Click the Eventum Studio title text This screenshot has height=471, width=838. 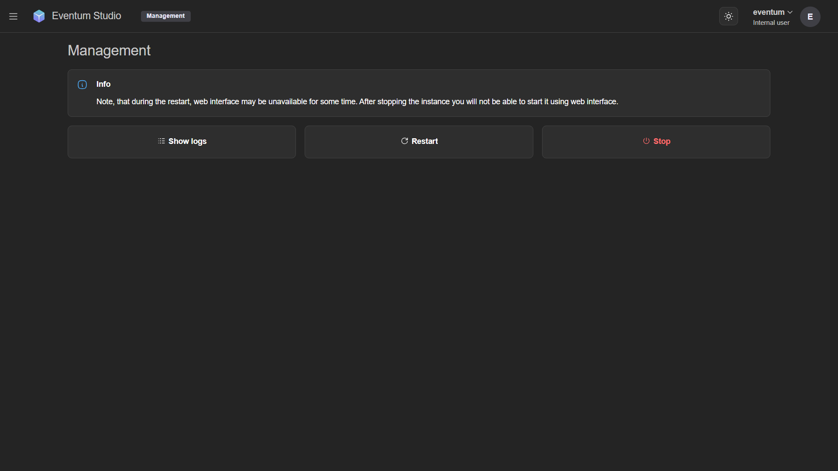coord(86,16)
